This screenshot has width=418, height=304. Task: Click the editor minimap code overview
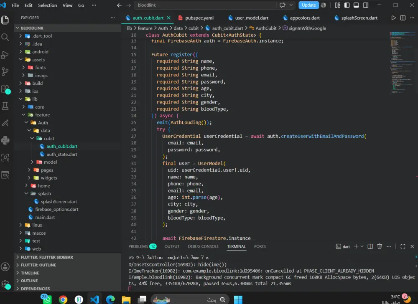(x=403, y=63)
